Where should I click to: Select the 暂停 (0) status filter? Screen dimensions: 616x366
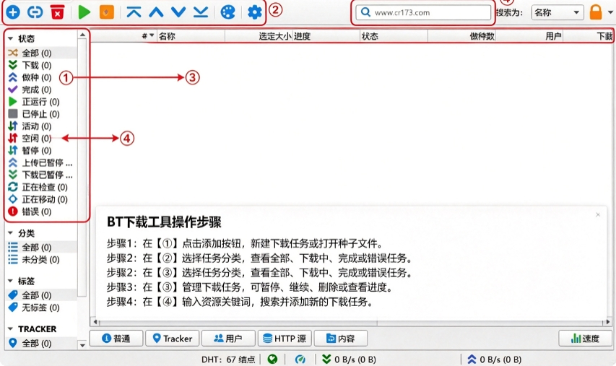pyautogui.click(x=41, y=150)
